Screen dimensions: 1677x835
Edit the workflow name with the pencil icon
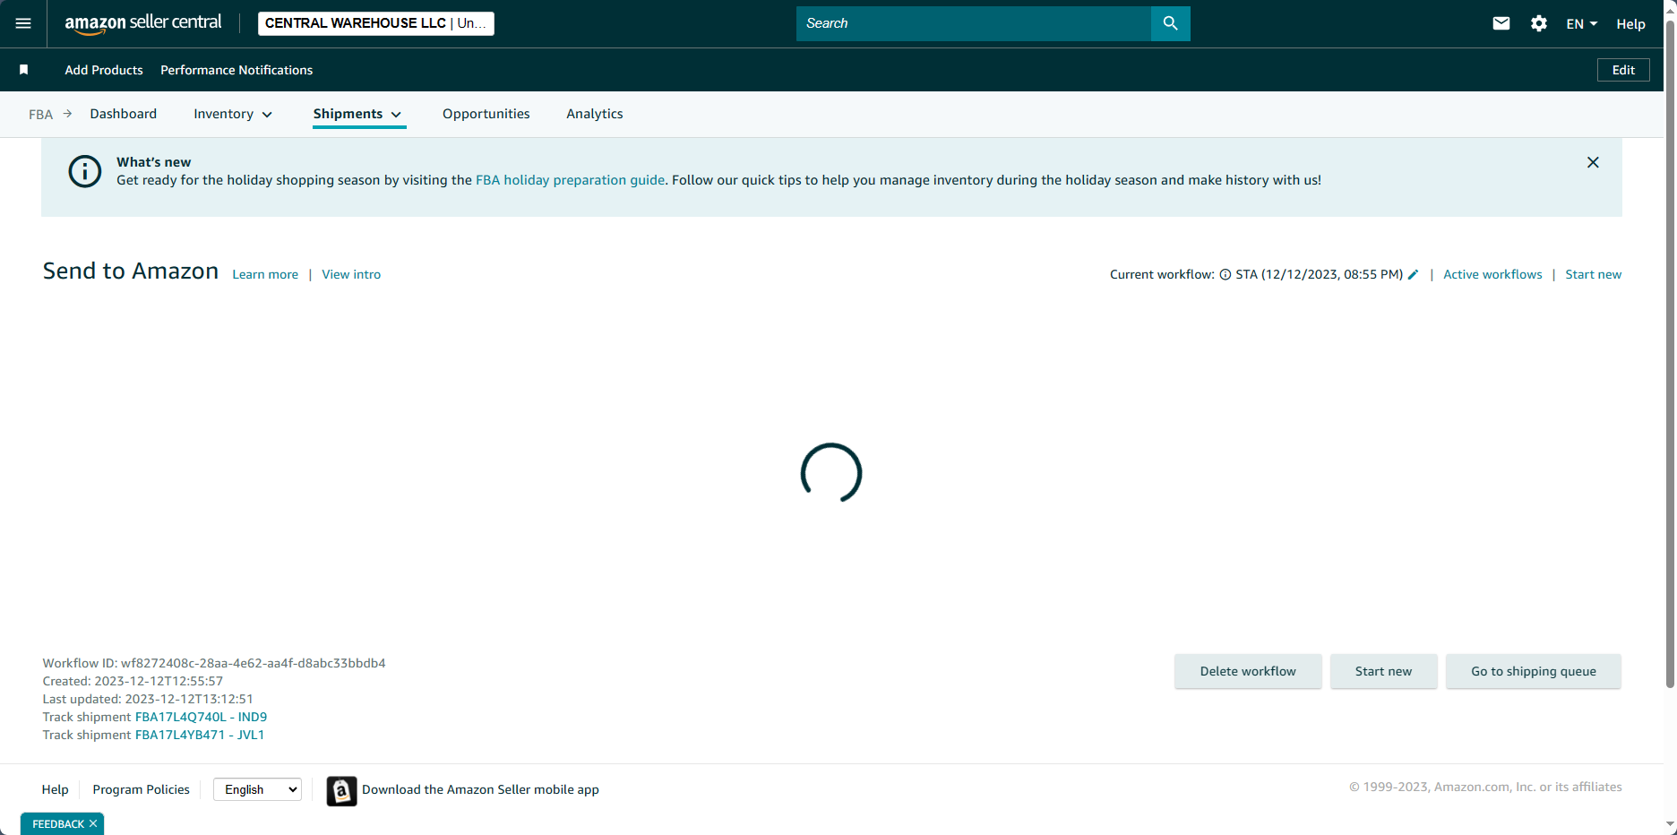(1413, 275)
